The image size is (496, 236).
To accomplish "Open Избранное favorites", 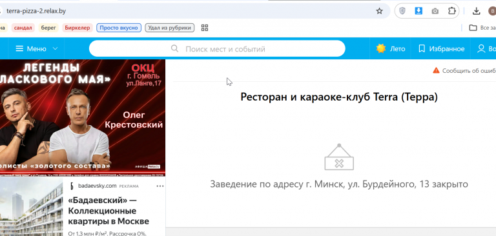I will (441, 48).
